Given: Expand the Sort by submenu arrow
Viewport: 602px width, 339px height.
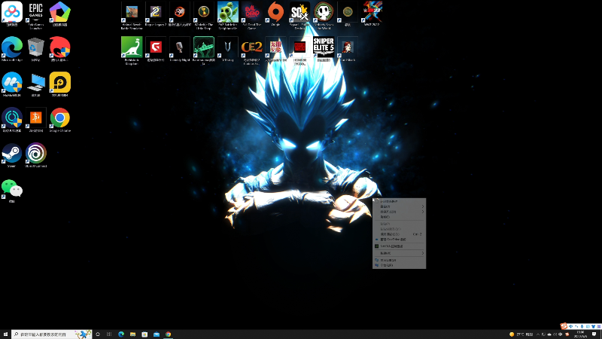Looking at the screenshot, I should pyautogui.click(x=423, y=212).
